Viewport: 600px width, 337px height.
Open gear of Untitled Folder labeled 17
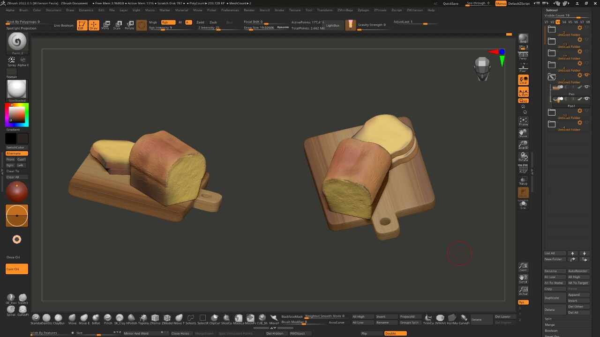[x=580, y=51]
